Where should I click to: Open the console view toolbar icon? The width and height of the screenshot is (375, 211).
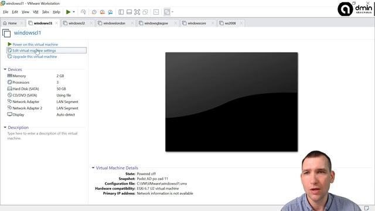click(x=156, y=12)
